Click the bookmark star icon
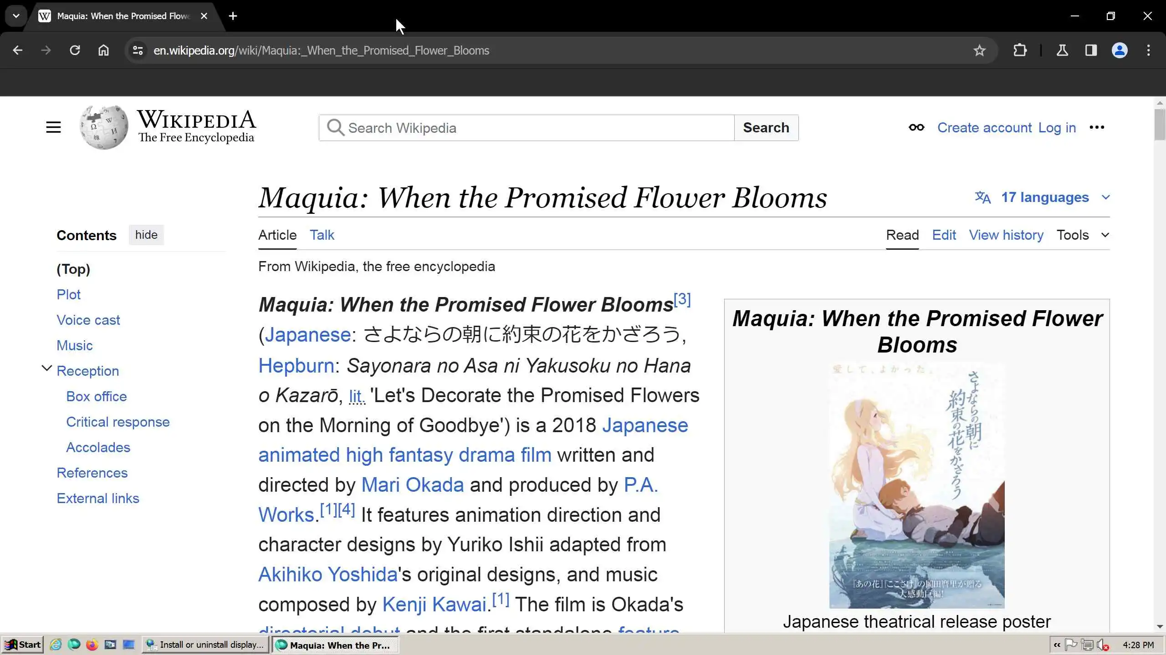 coord(979,50)
